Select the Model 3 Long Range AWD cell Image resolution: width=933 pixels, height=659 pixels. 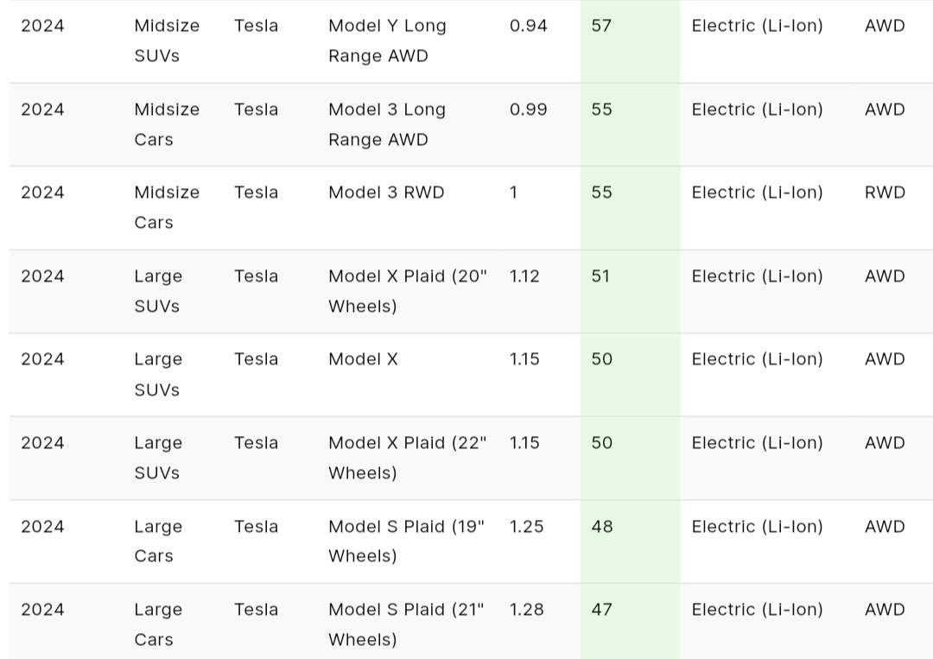point(387,124)
